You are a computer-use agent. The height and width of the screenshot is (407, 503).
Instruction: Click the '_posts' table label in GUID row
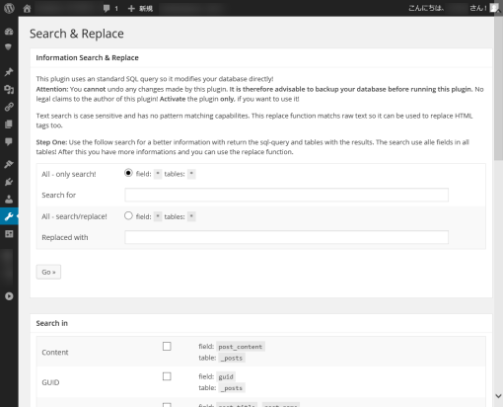coord(232,388)
